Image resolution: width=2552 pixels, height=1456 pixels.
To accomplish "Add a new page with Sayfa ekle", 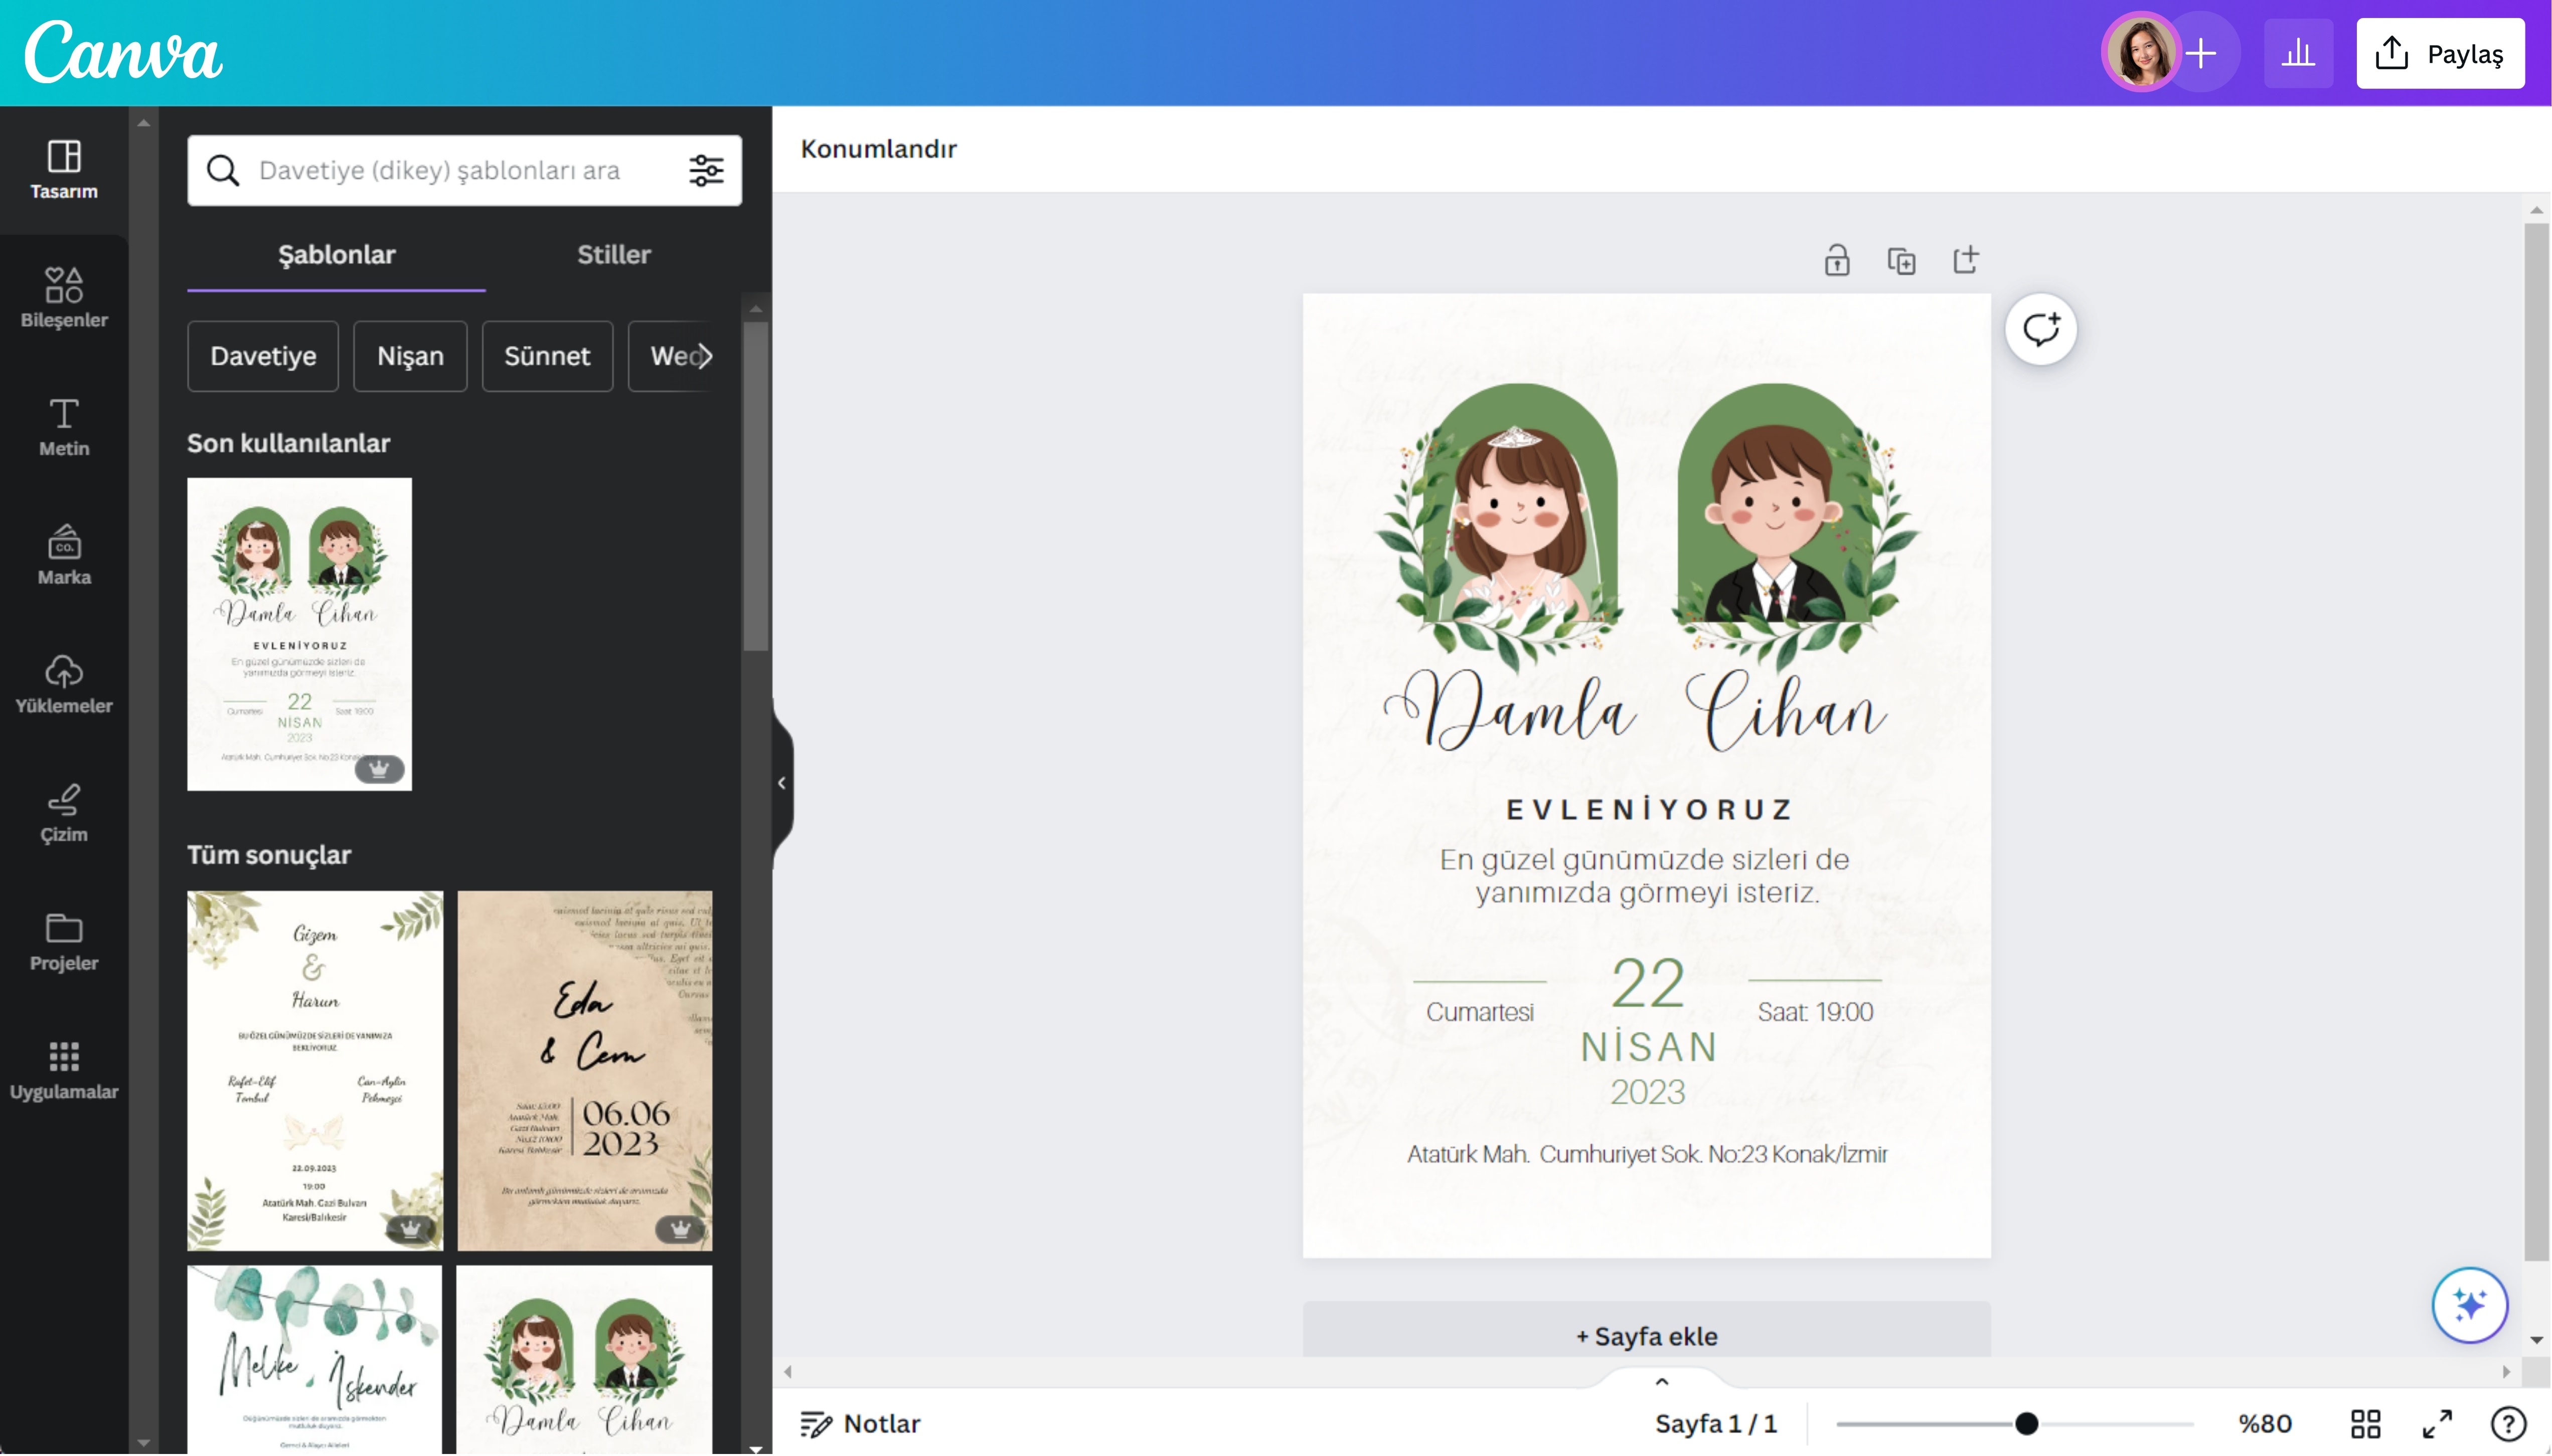I will [x=1646, y=1335].
